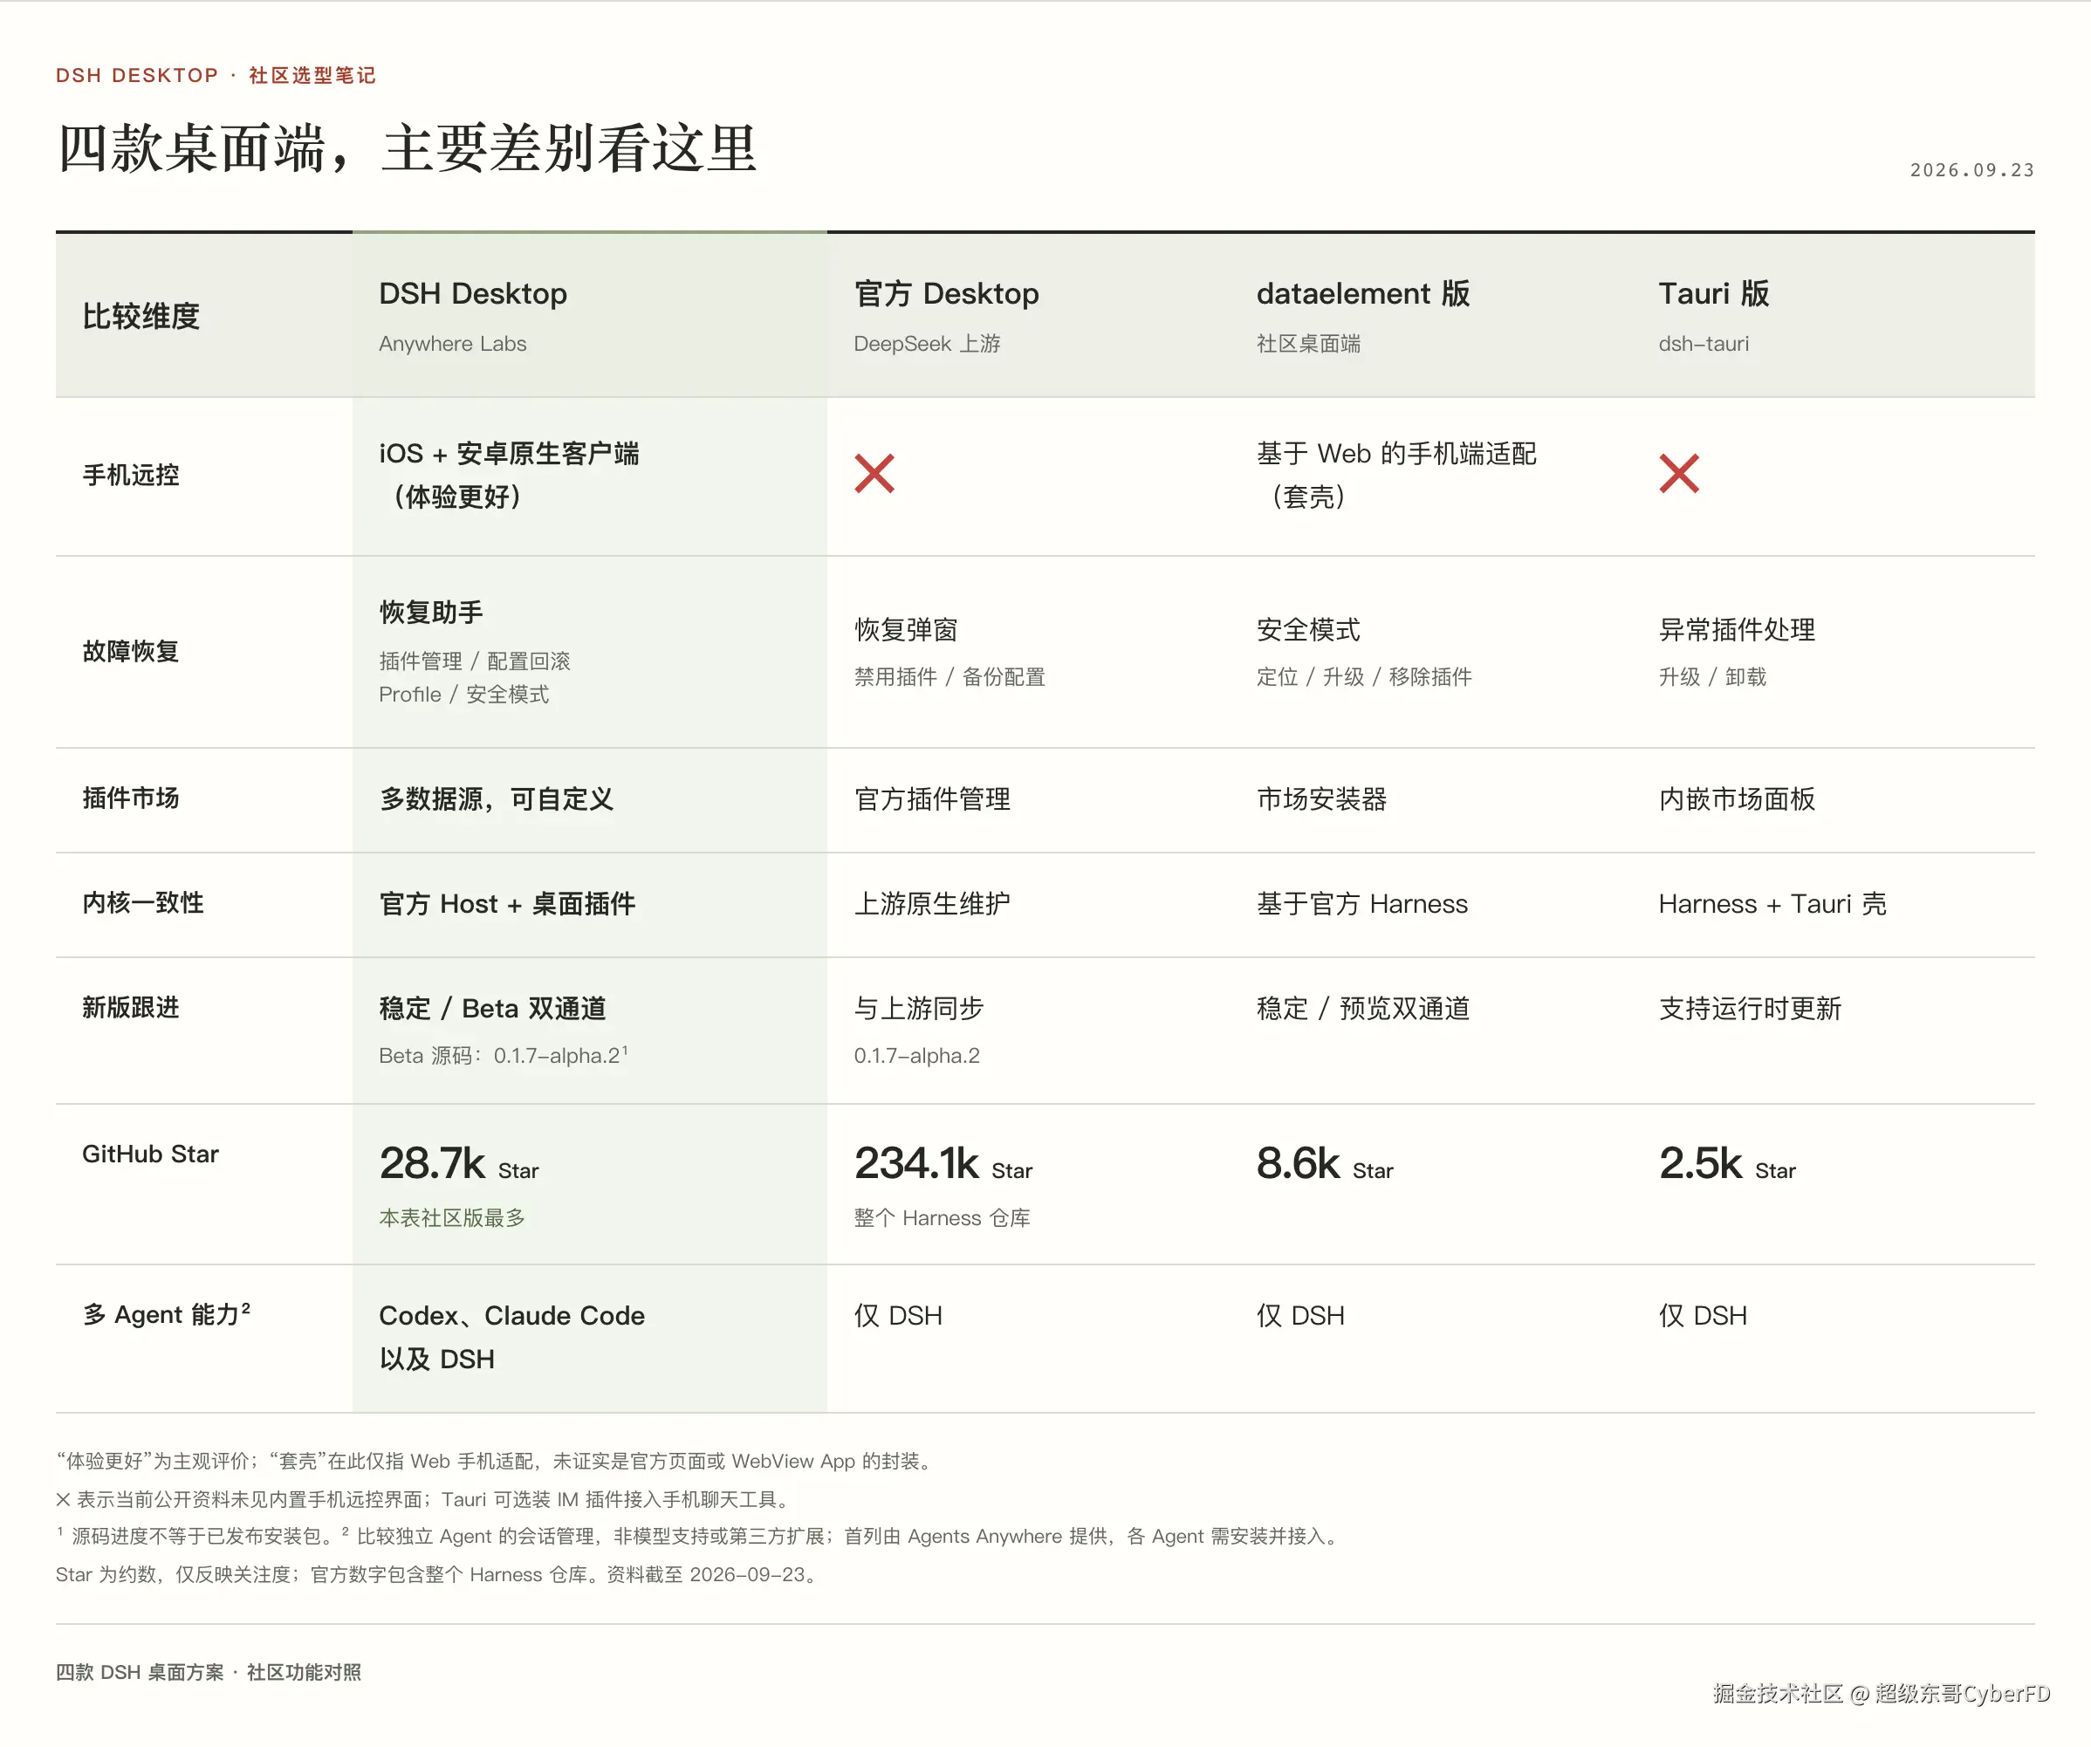Click the 手机远控 row label
Image resolution: width=2091 pixels, height=1747 pixels.
pos(130,475)
